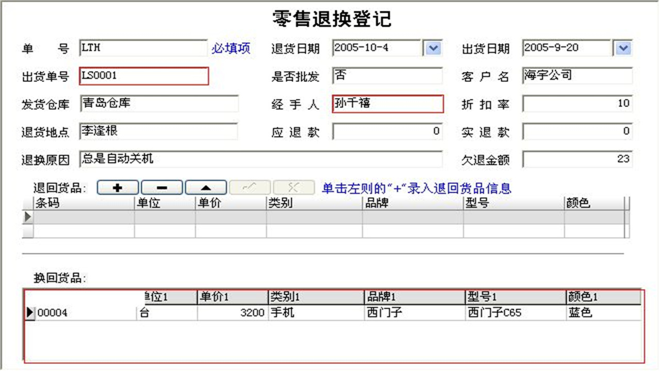Click the minus button to remove return item

click(161, 187)
